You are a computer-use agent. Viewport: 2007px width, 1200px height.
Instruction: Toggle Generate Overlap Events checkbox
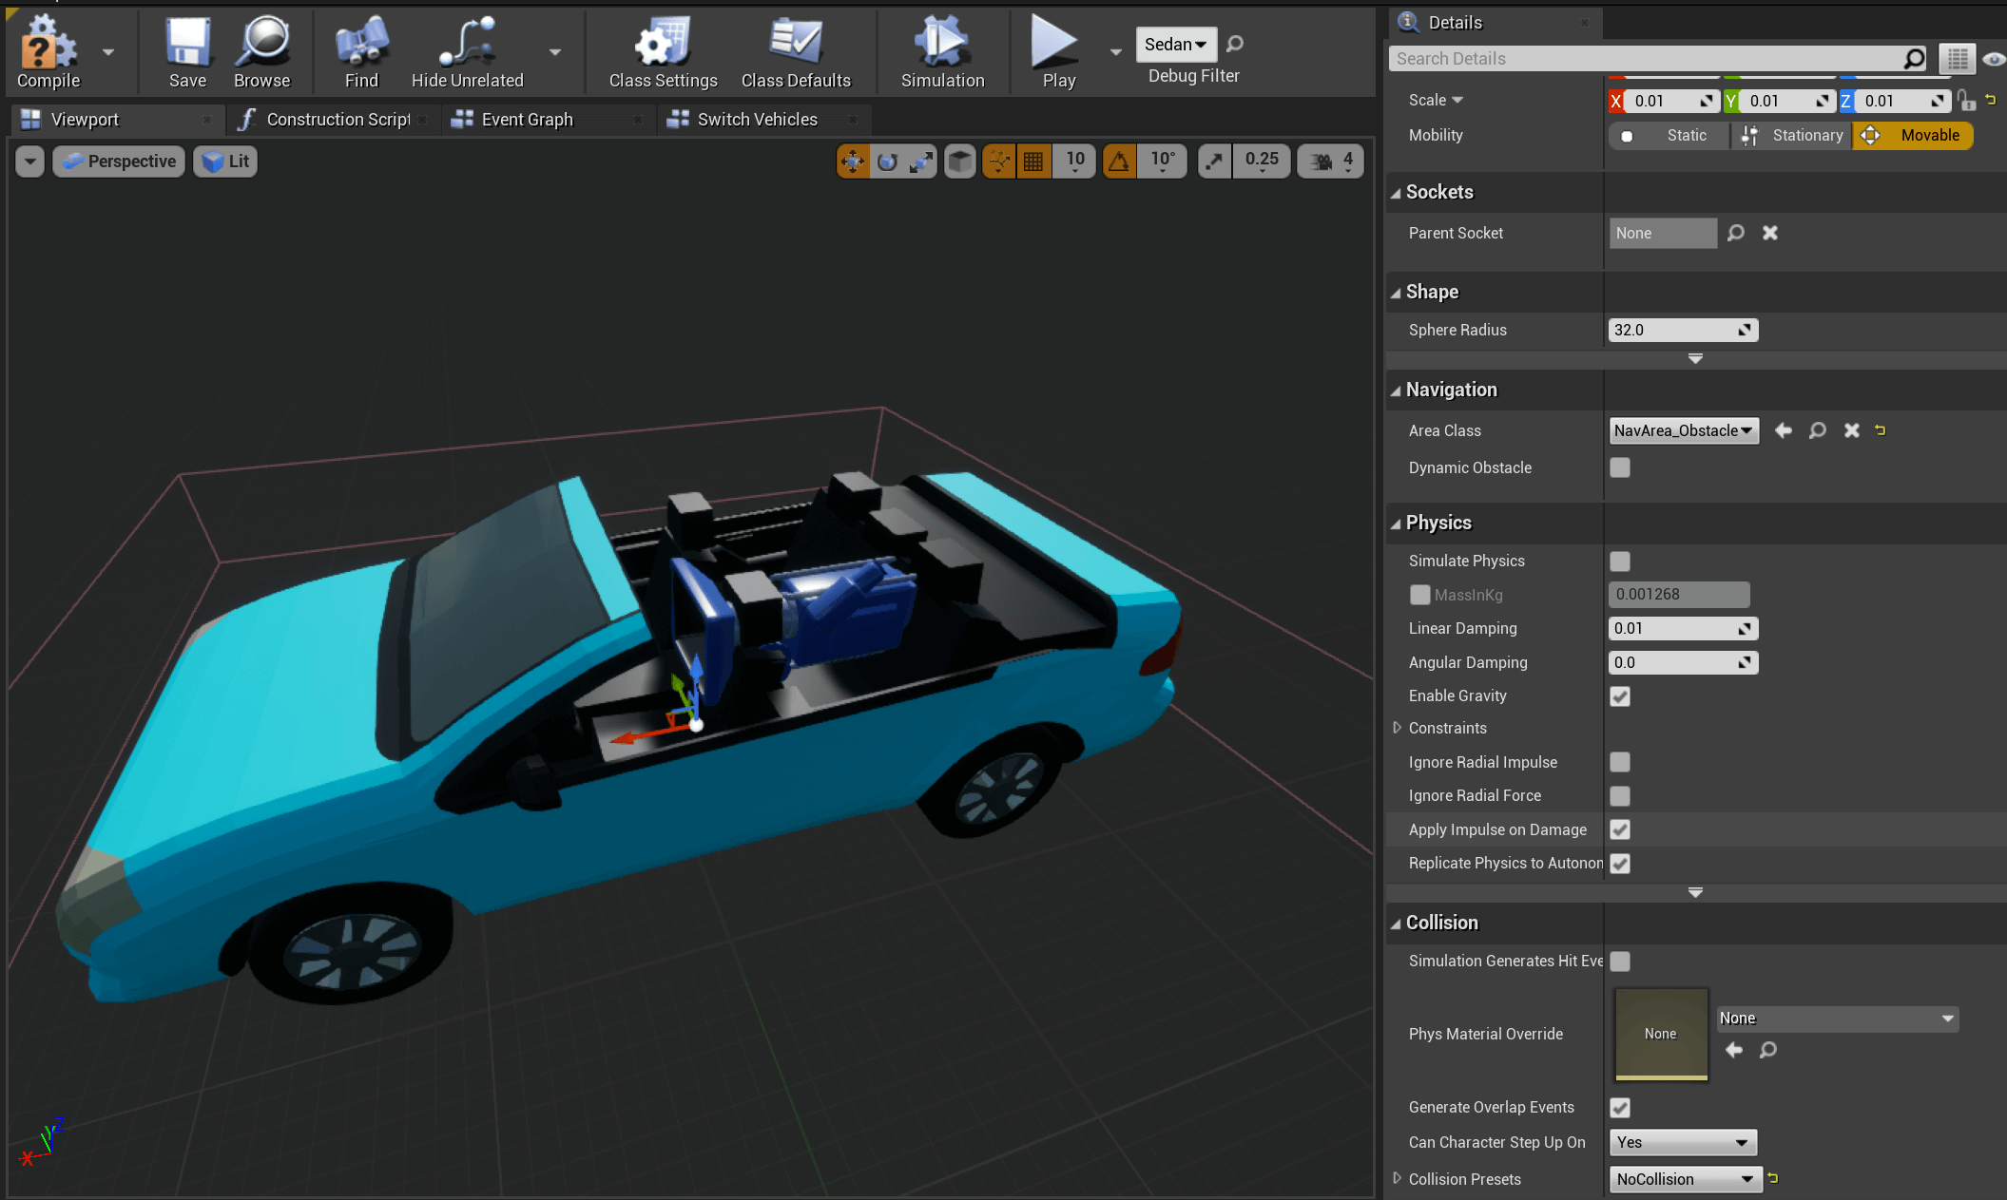coord(1620,1108)
